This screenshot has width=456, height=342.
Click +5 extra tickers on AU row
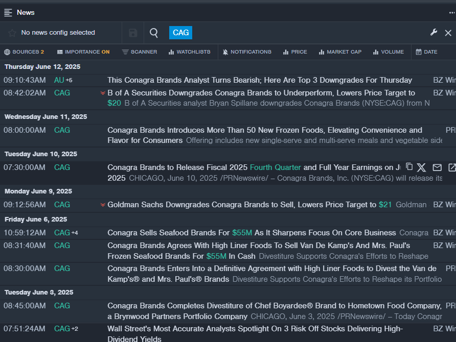(x=69, y=80)
